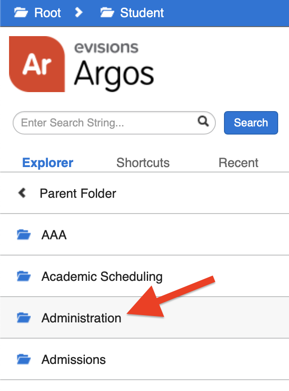
Task: Open the Administration folder
Action: (x=81, y=317)
